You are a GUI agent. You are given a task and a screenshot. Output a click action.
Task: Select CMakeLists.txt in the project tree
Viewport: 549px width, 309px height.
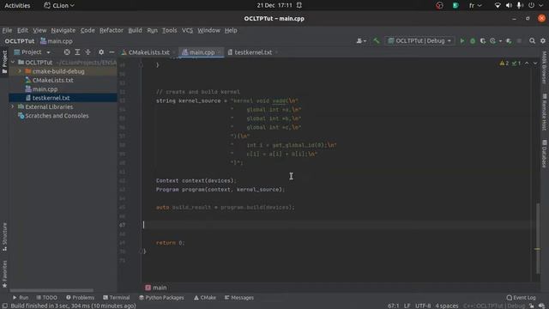[49, 80]
